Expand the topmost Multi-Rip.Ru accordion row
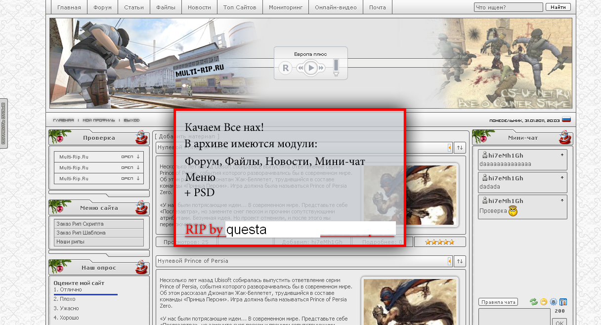Screen dimensions: 601x325 99,157
